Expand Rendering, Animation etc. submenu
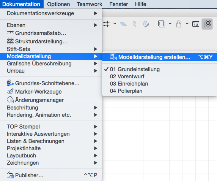The width and height of the screenshot is (217, 181). tap(51, 115)
